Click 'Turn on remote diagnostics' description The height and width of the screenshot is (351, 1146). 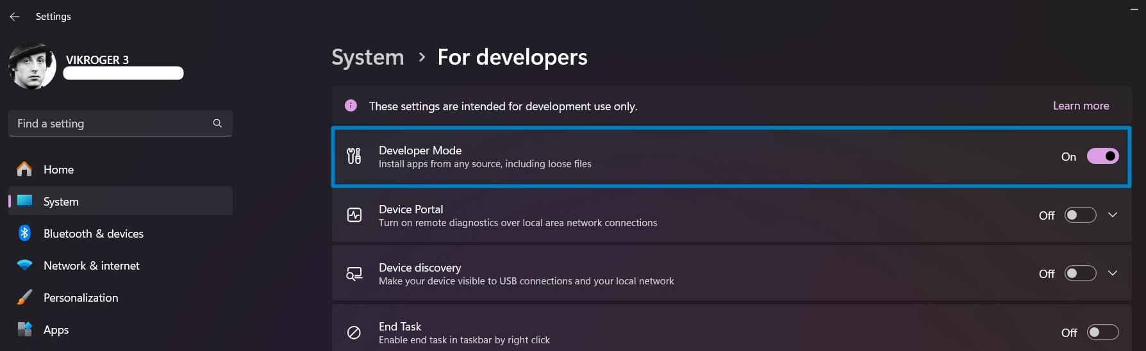point(518,223)
